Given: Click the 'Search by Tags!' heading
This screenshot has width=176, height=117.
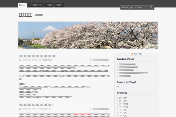Looking at the screenshot, I should point(126,82).
